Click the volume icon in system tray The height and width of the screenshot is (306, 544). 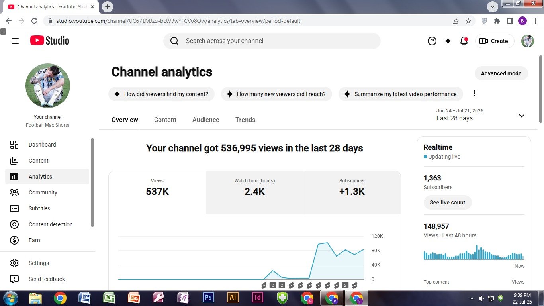(x=481, y=298)
